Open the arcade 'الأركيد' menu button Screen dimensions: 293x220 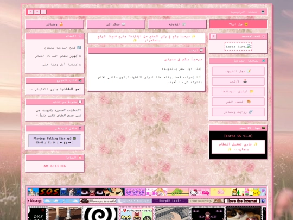(238, 81)
